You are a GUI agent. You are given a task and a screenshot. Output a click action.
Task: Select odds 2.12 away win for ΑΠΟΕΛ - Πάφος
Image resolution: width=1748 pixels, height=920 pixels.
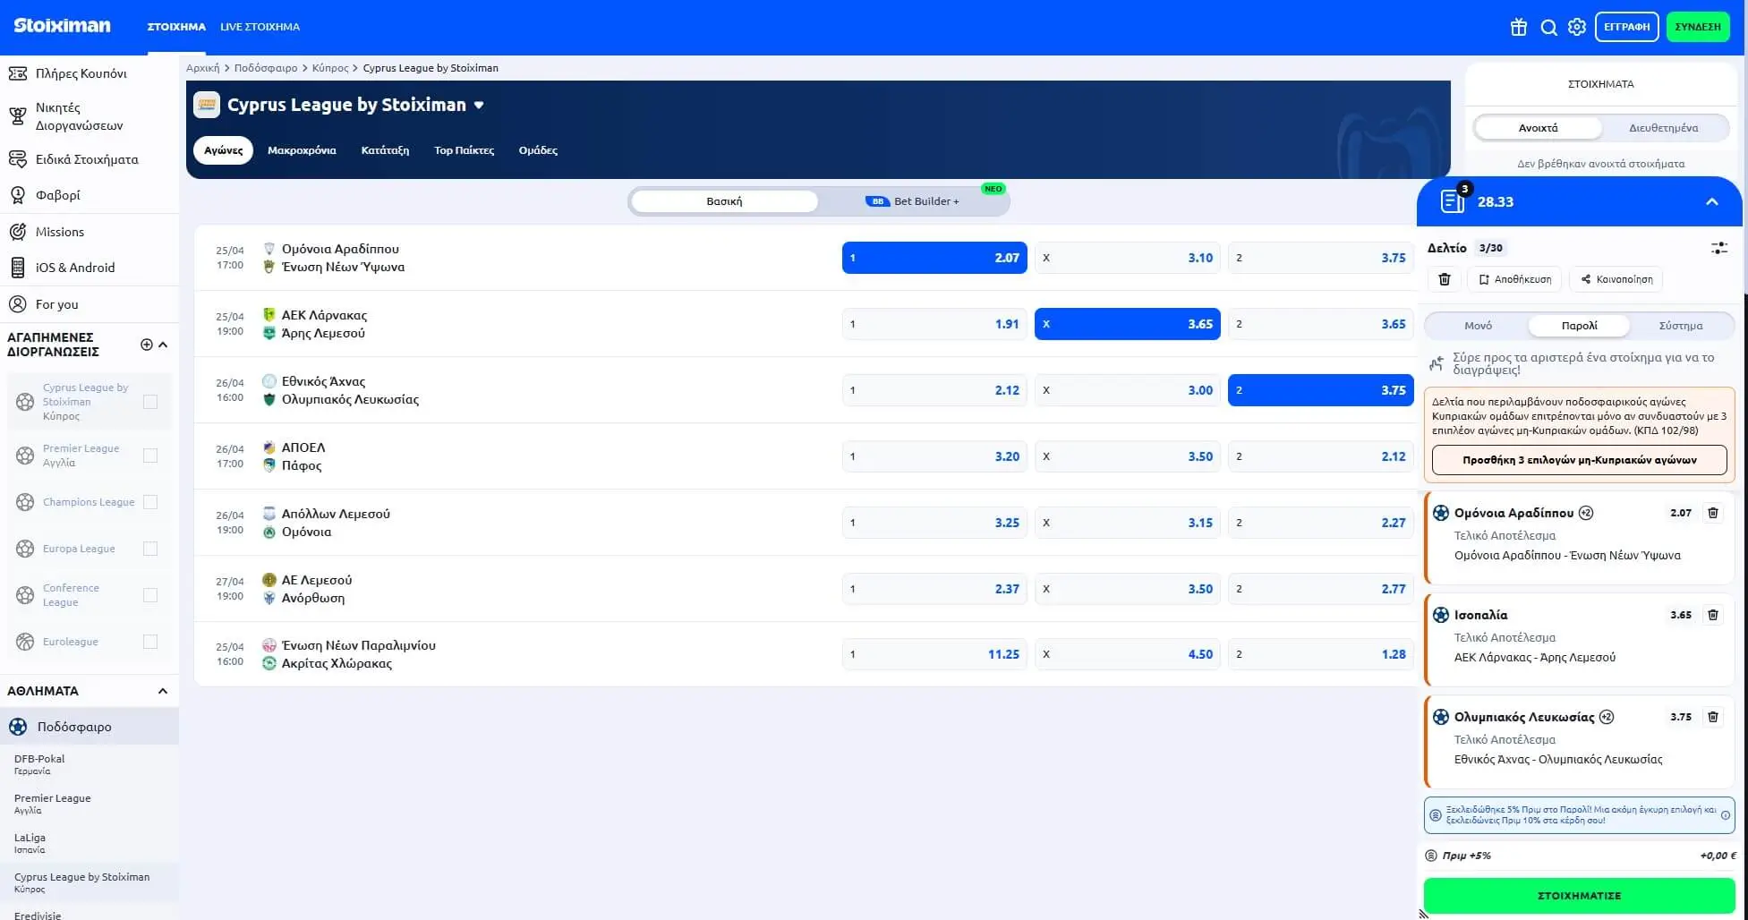click(1320, 456)
